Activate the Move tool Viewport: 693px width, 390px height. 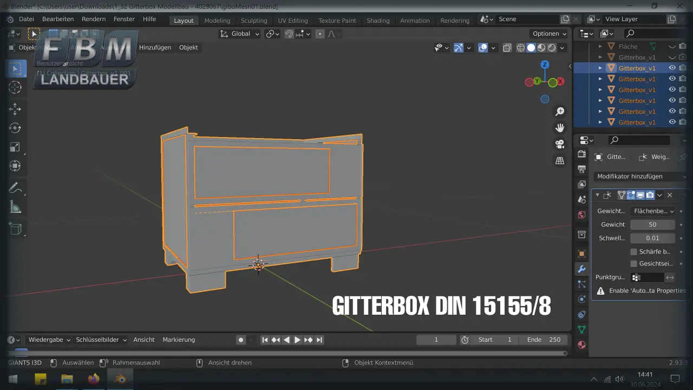[x=16, y=108]
